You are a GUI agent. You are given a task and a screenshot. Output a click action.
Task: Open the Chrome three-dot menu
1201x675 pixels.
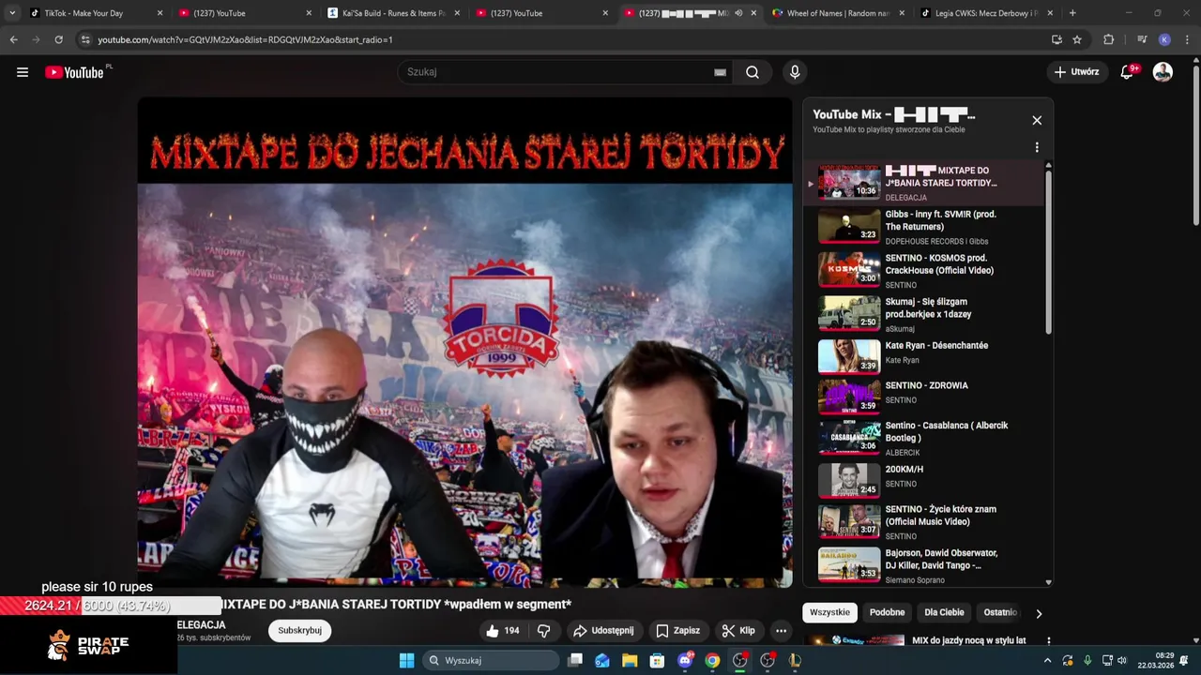(x=1187, y=39)
